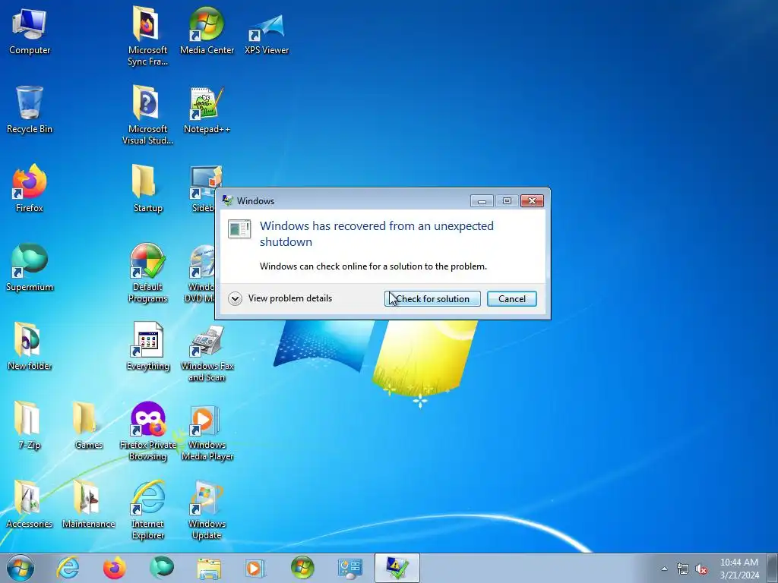Open Media Center from the taskbar
Screen dimensions: 778x583
[x=302, y=568]
